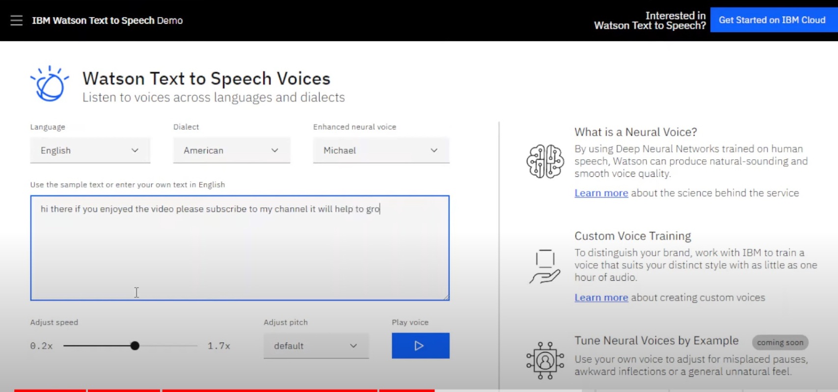Play the voice sample
This screenshot has width=838, height=392.
420,345
